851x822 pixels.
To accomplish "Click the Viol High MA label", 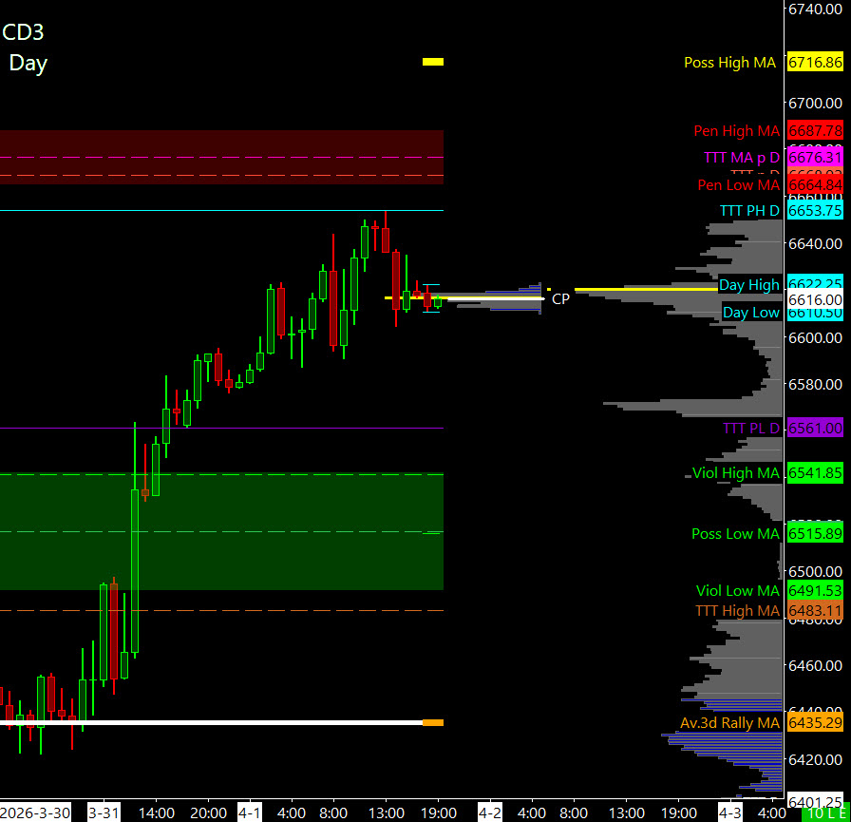I will coord(735,473).
